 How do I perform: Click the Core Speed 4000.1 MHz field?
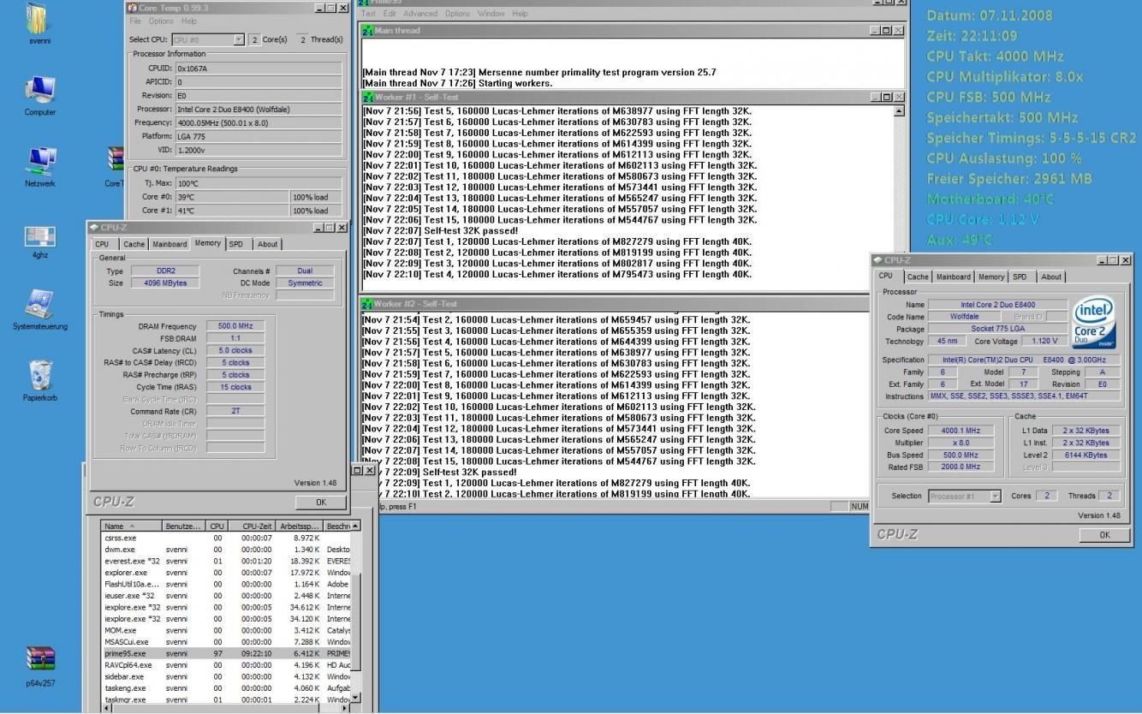tap(961, 431)
